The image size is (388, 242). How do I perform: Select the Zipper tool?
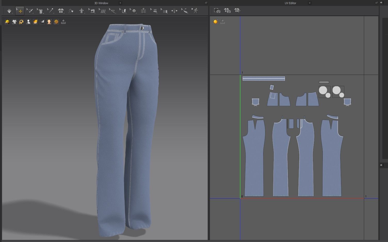(x=144, y=11)
